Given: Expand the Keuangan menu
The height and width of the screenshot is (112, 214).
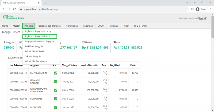Looking at the screenshot, I should [x=88, y=26].
